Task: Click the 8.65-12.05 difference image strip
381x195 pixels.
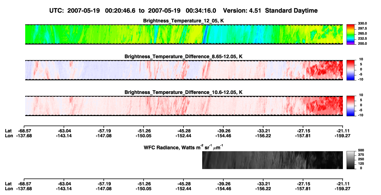Action: [x=184, y=70]
